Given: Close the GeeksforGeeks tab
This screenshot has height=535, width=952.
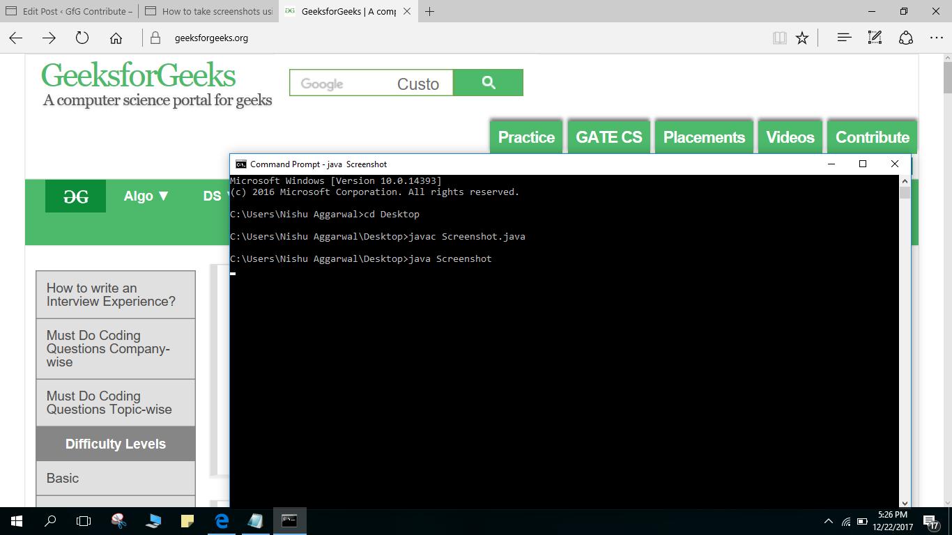Looking at the screenshot, I should [x=407, y=11].
